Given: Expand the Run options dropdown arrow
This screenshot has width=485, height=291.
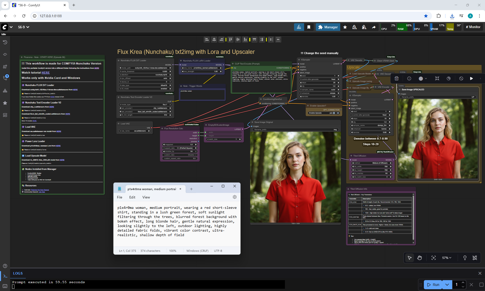Looking at the screenshot, I should pyautogui.click(x=447, y=285).
